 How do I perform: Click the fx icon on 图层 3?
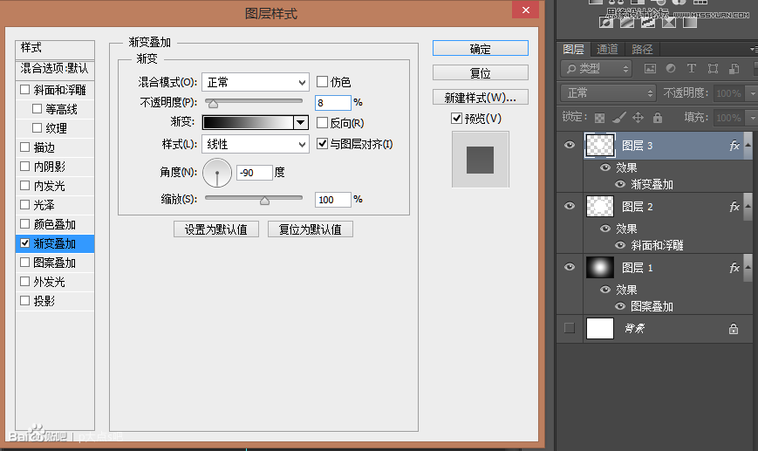[x=734, y=147]
